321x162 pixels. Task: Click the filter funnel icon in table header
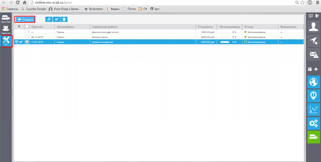click(x=19, y=26)
